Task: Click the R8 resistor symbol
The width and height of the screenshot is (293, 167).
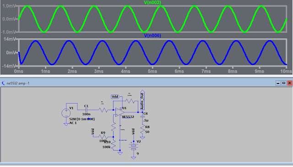Action: 142,129
